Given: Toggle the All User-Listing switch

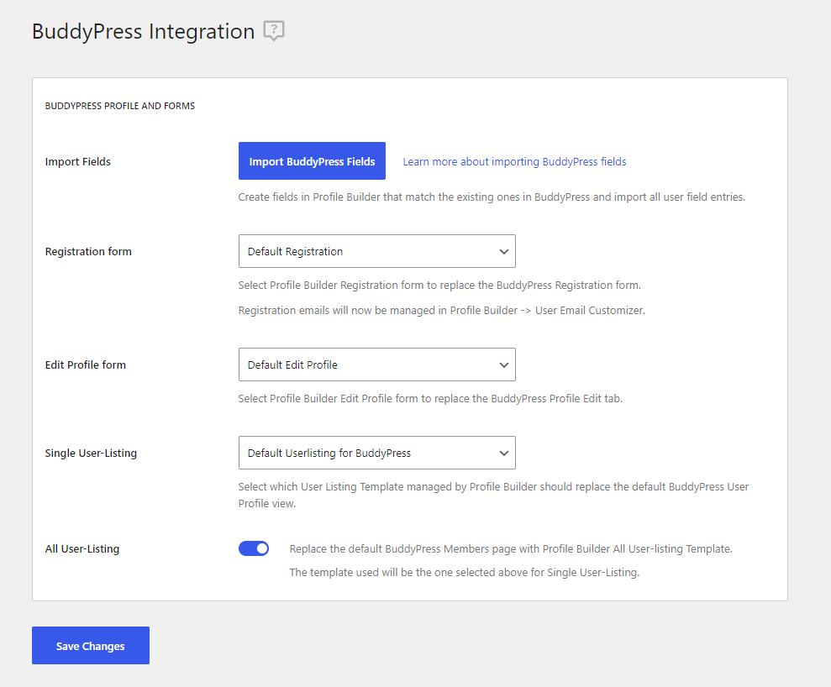Looking at the screenshot, I should pyautogui.click(x=254, y=548).
